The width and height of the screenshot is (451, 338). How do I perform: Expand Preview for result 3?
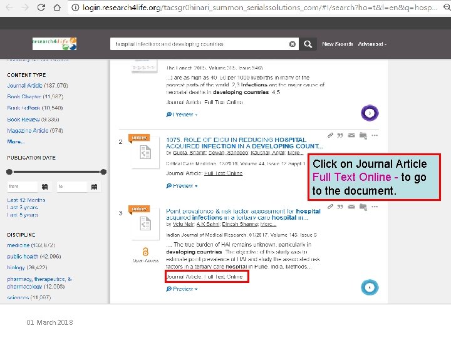182,289
